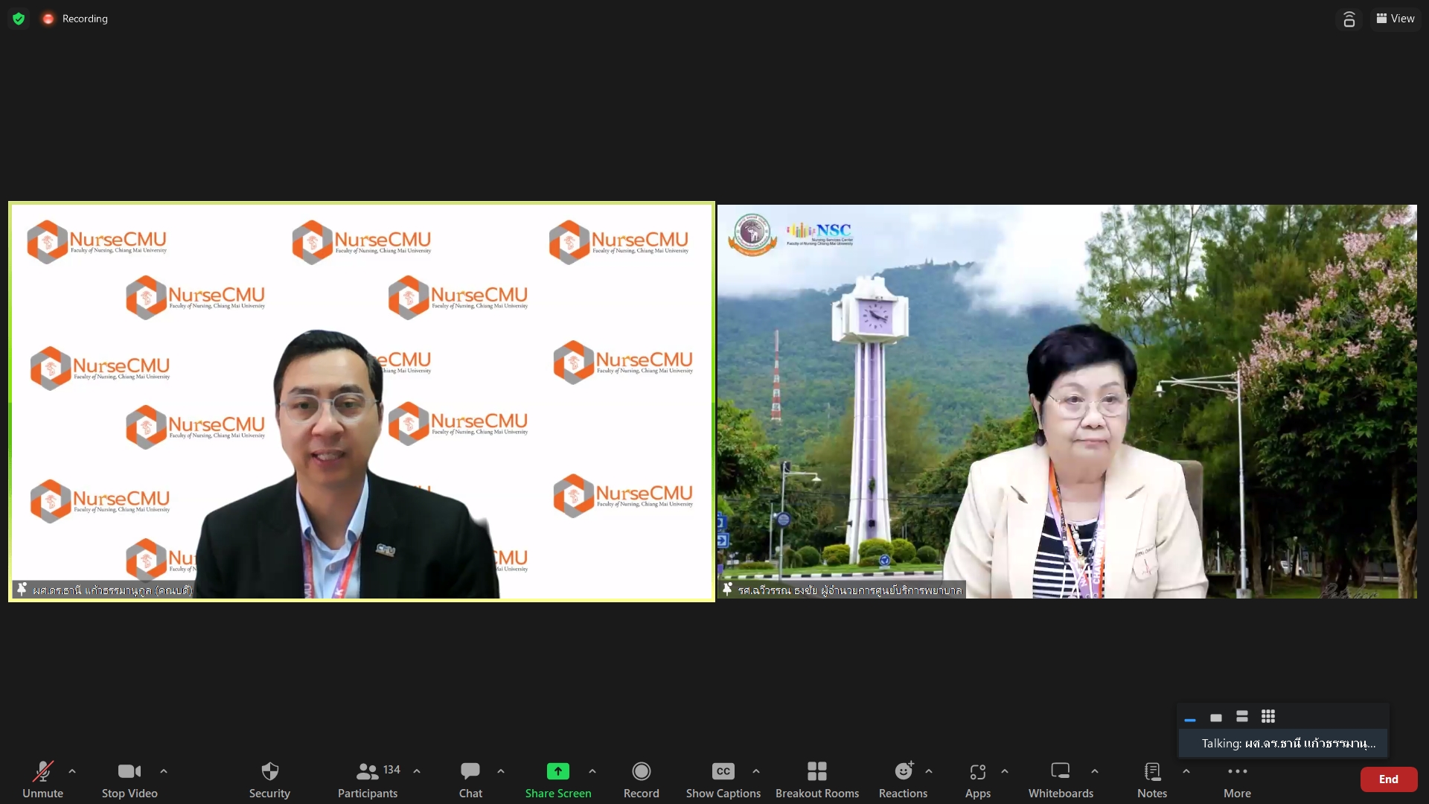Click the 134 participants count
The height and width of the screenshot is (804, 1429).
[x=391, y=769]
